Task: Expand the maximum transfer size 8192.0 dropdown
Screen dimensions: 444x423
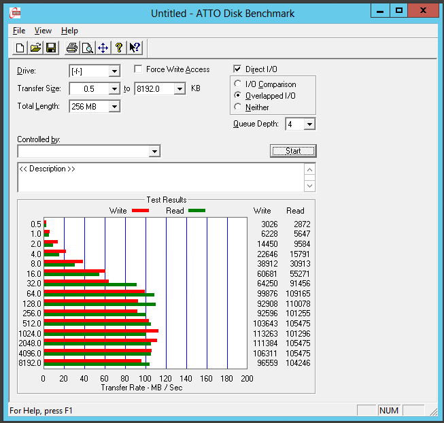Action: [x=180, y=89]
